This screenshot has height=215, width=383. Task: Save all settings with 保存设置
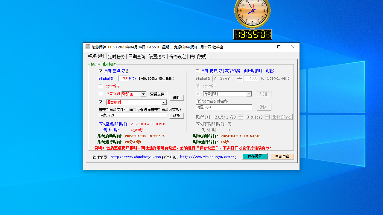pyautogui.click(x=255, y=156)
